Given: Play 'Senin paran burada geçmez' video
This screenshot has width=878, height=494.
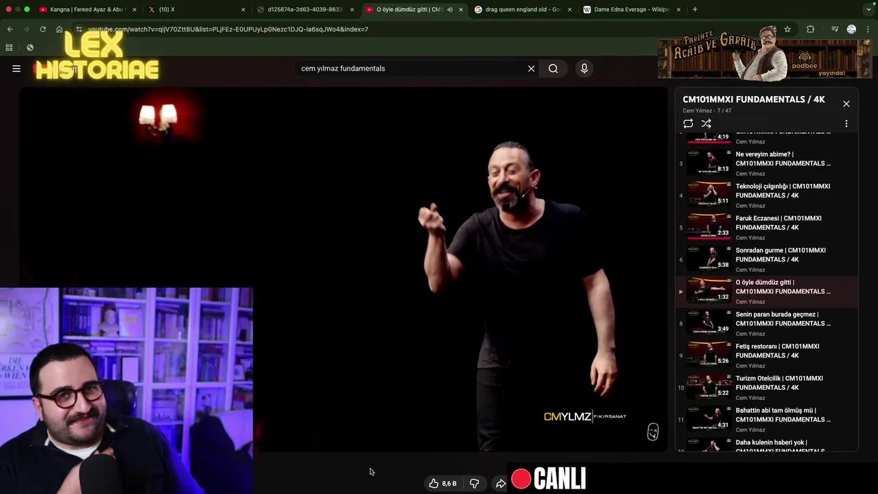Looking at the screenshot, I should click(x=767, y=323).
